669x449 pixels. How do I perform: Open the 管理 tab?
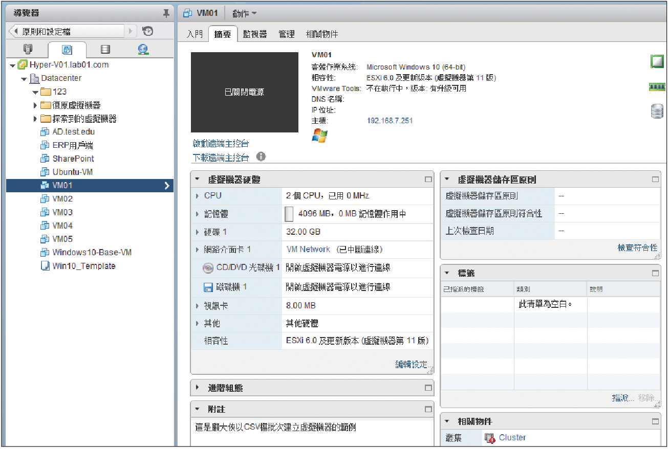click(287, 34)
